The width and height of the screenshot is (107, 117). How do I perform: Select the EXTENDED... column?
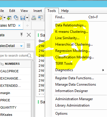pyautogui.click(x=15, y=86)
